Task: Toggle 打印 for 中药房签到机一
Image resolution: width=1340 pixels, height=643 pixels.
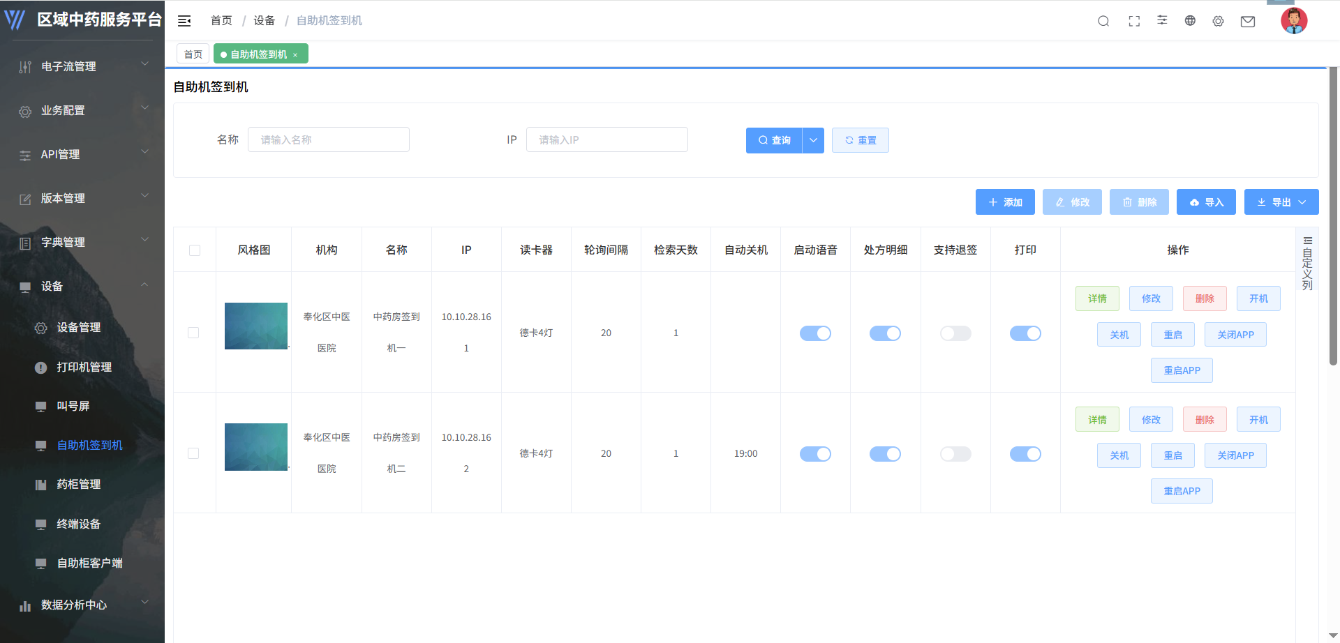Action: pyautogui.click(x=1025, y=333)
